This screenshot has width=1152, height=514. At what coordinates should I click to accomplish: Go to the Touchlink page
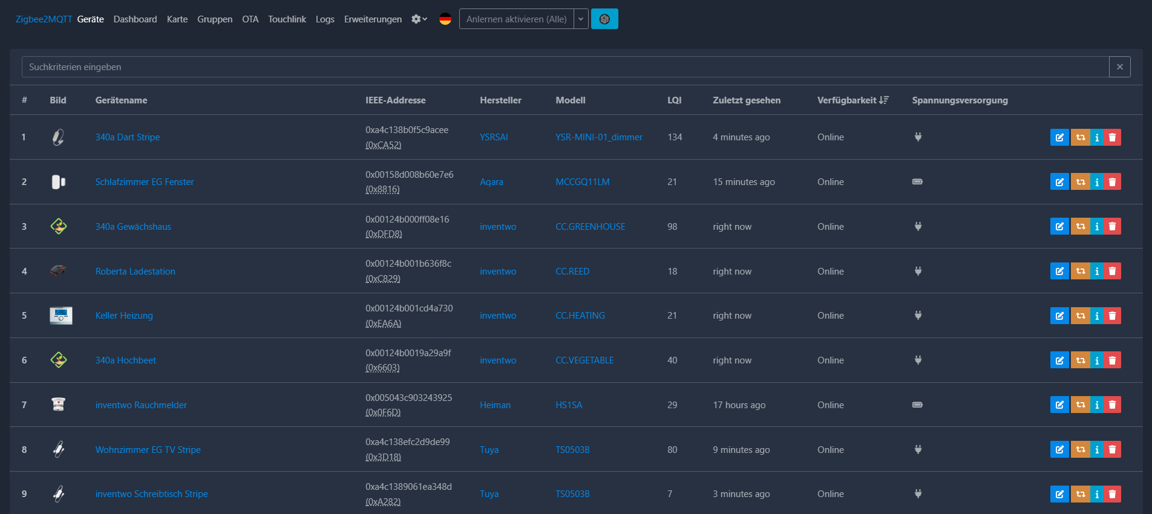coord(287,19)
